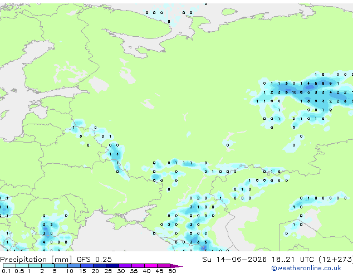Pick the 35–40 mm violet legend swatch
The image size is (353, 273).
click(138, 266)
